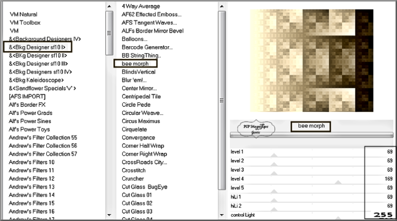Select &<Bkg Designer sf10 I> category
The image size is (397, 221).
pos(37,47)
